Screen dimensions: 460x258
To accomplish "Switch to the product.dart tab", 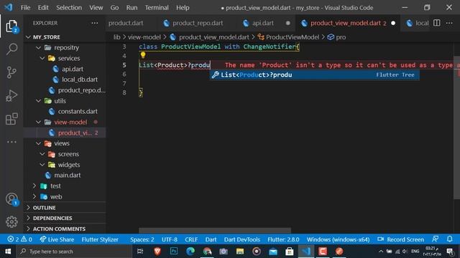I will (126, 23).
